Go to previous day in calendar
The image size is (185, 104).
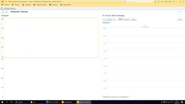coord(104,19)
